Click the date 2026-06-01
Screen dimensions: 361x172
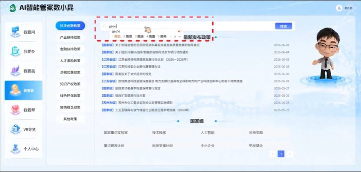point(281,81)
